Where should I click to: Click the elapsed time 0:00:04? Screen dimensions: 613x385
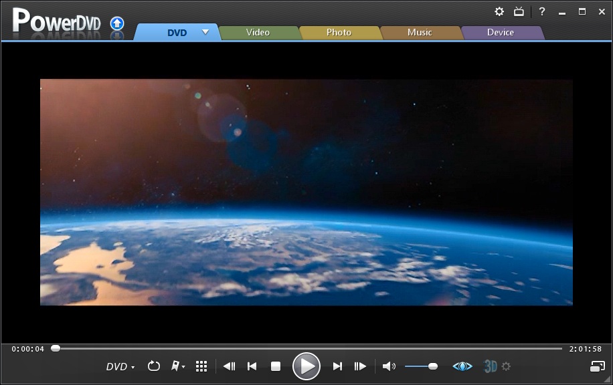coord(27,349)
